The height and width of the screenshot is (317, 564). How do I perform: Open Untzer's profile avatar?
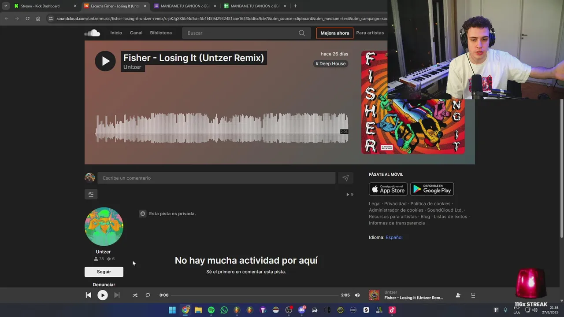click(104, 226)
